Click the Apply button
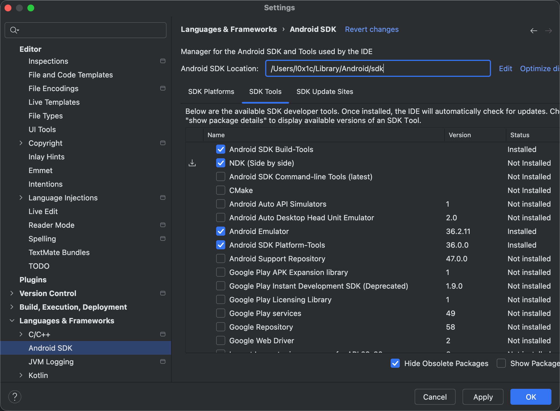Screen dimensions: 560x411 tap(483, 397)
